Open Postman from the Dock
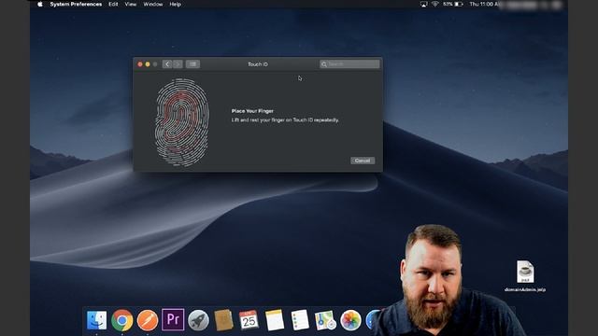Screen dimensions: 598x336 pyautogui.click(x=148, y=319)
